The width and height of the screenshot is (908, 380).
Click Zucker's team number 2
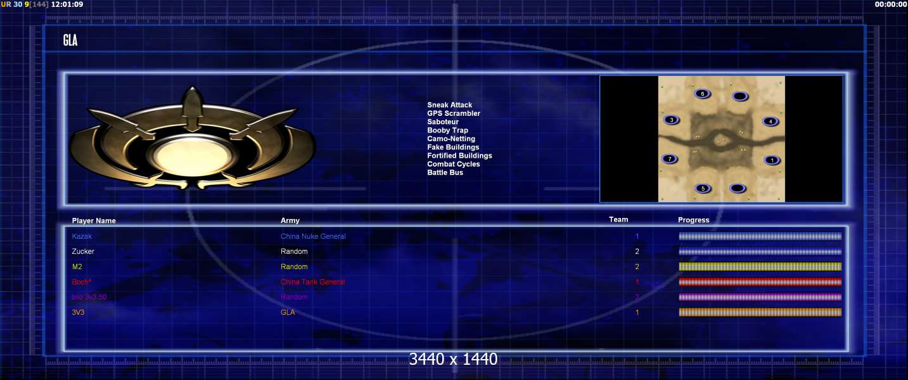click(x=637, y=251)
